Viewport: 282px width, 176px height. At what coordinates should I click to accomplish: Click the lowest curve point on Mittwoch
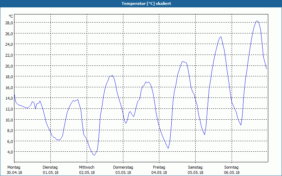[x=94, y=155]
